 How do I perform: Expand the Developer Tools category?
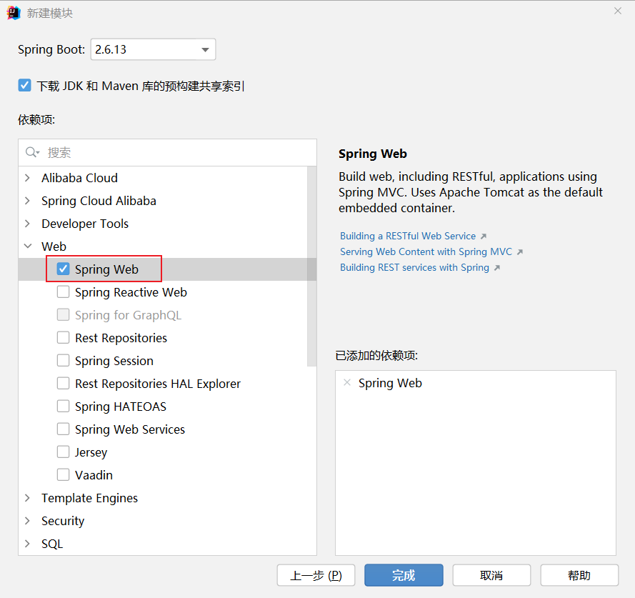coord(28,224)
